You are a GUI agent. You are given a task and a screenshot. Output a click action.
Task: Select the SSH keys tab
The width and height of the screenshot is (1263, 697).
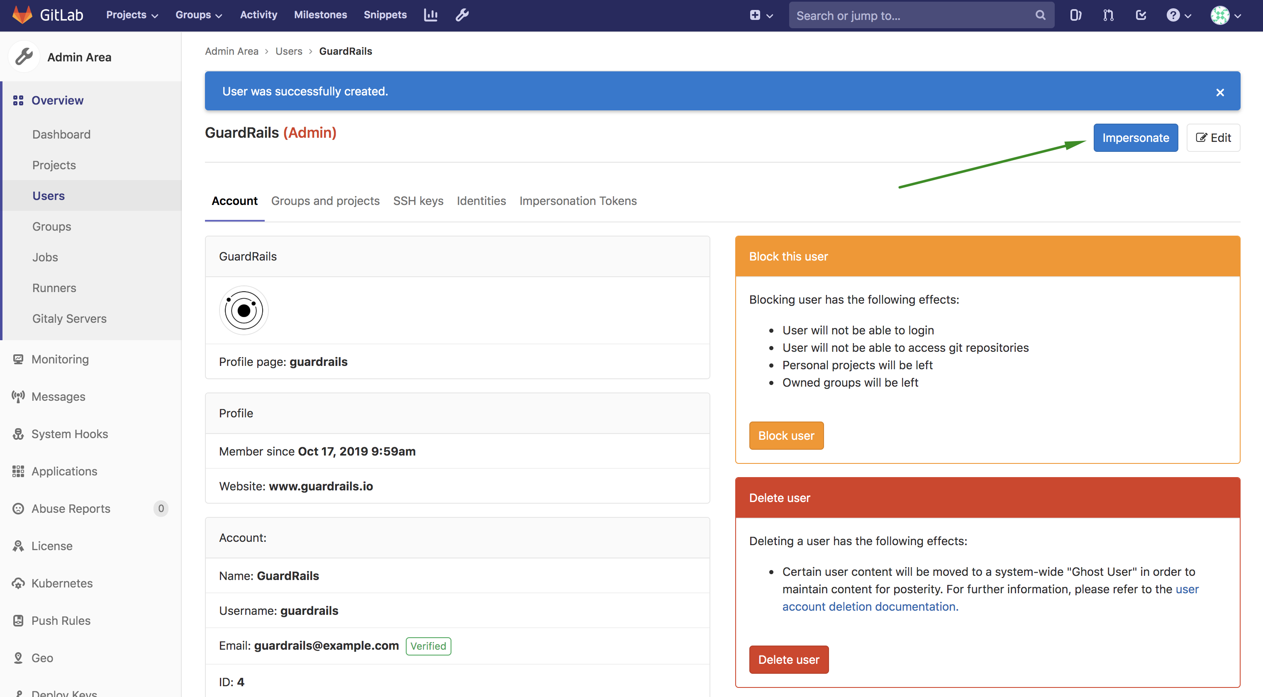418,201
